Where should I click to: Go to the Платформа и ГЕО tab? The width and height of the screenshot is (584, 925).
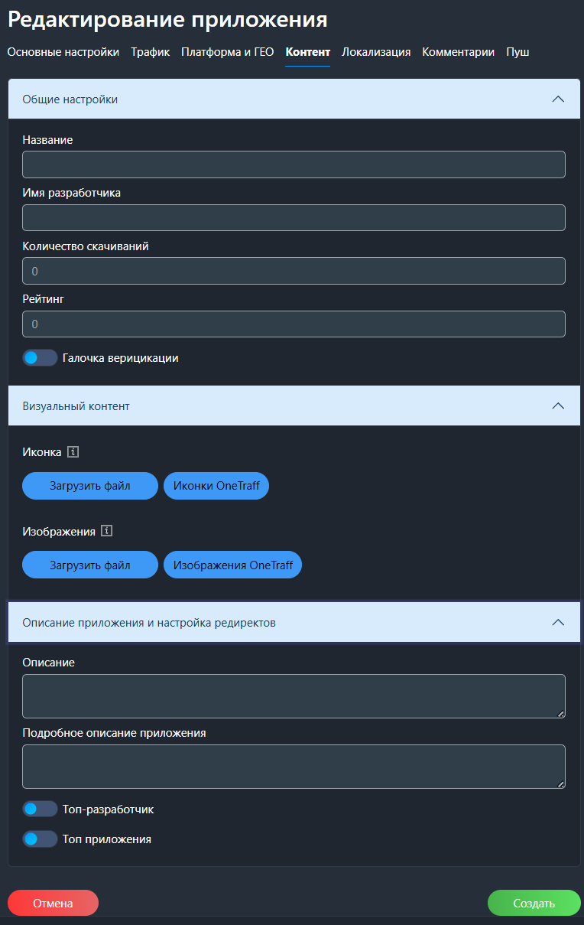(x=227, y=52)
